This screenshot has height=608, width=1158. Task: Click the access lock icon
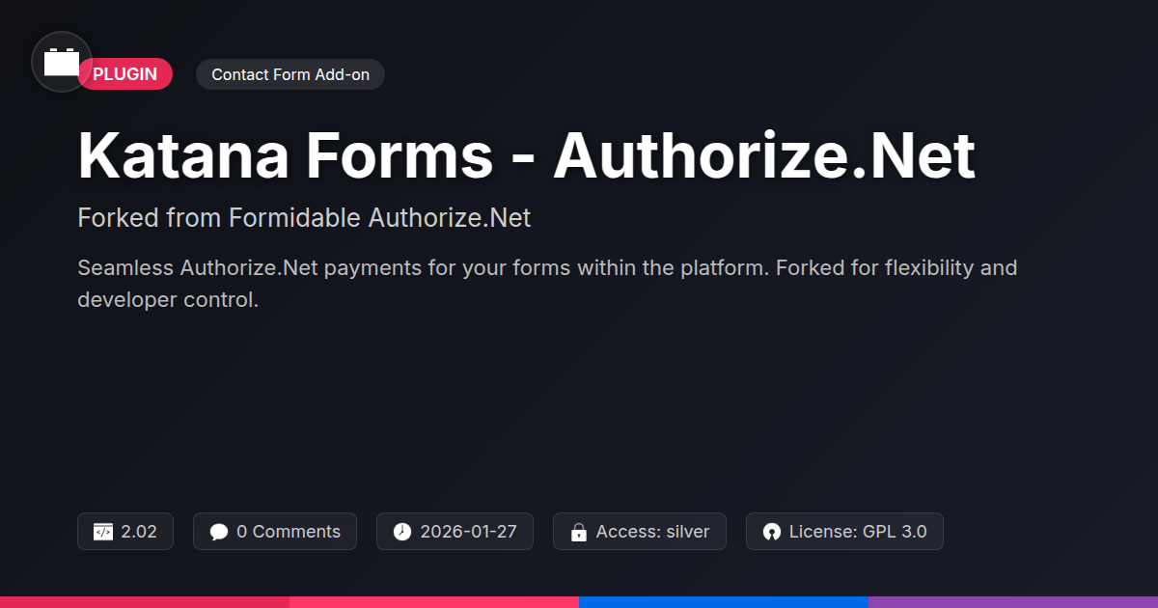pyautogui.click(x=578, y=532)
